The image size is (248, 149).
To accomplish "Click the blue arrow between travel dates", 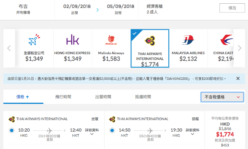I will pos(98,10).
